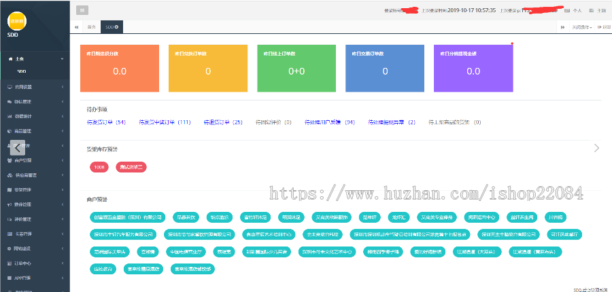This screenshot has width=612, height=292.
Task: Click the icon beside 货架管理
Action: click(10, 190)
